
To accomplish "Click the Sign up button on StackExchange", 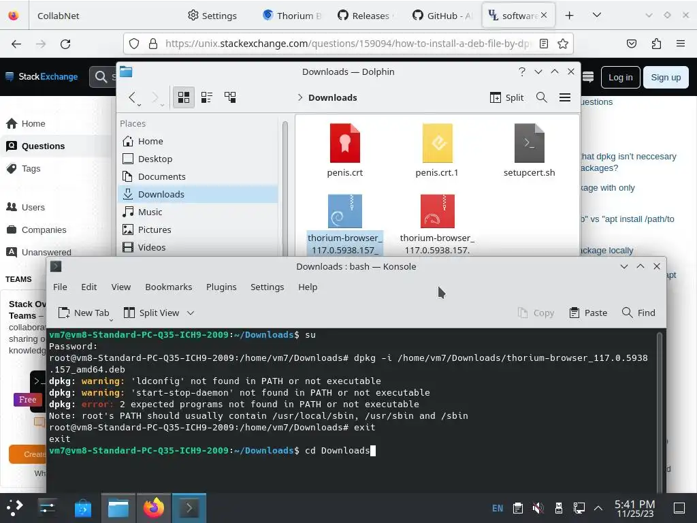I will tap(666, 78).
